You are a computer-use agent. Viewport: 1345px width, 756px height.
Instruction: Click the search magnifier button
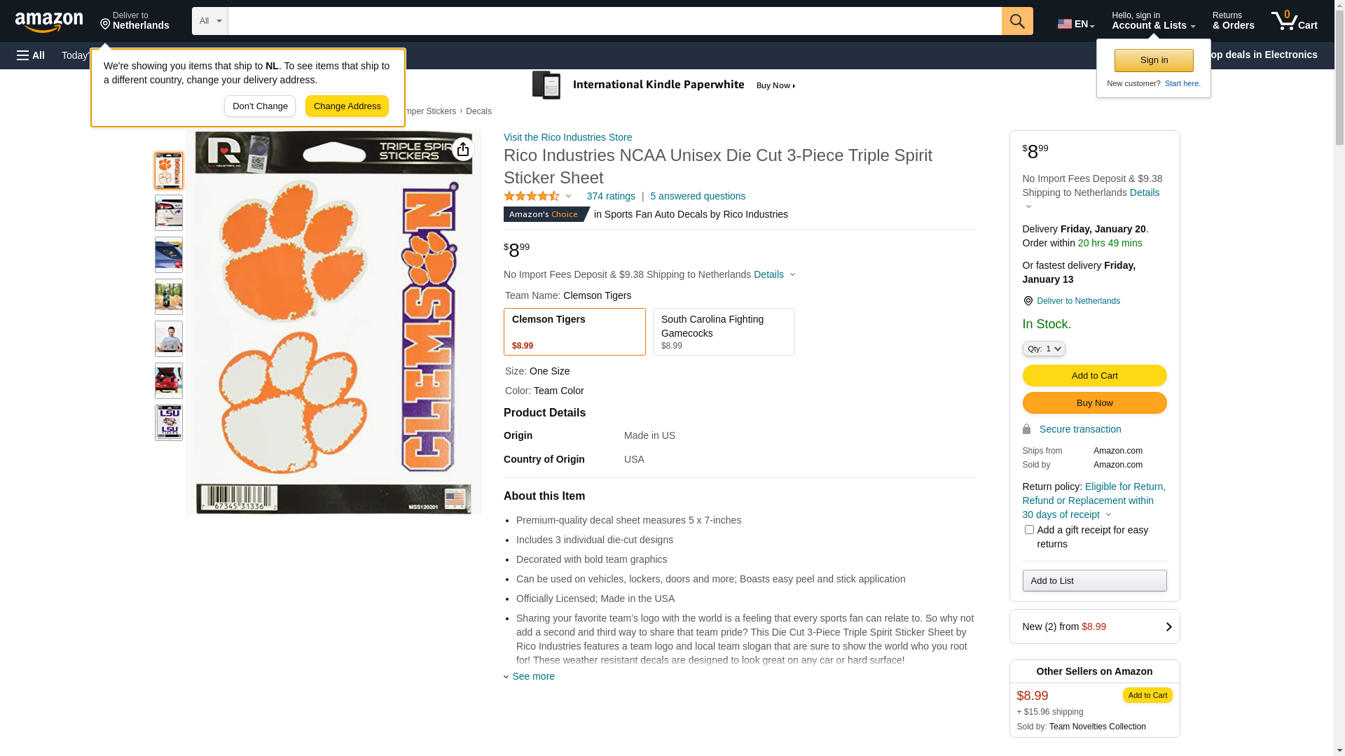(1016, 21)
